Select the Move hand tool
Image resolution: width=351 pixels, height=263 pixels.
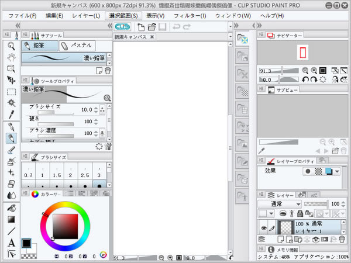11,57
